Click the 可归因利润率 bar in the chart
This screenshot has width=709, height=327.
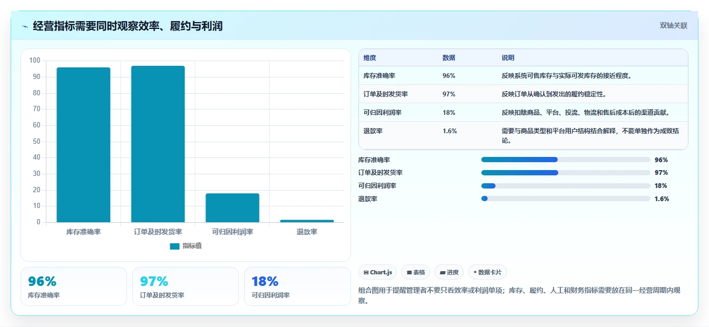point(232,207)
